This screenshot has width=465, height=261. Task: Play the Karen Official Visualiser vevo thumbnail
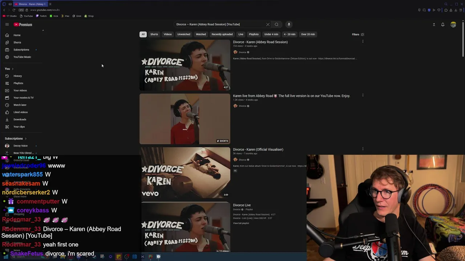coord(185,173)
